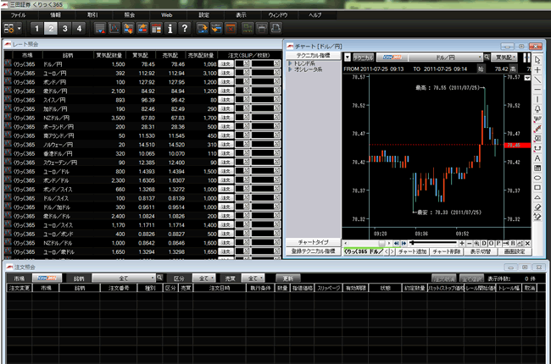
Task: Click the plus zoom-in button under chart
Action: click(x=462, y=243)
